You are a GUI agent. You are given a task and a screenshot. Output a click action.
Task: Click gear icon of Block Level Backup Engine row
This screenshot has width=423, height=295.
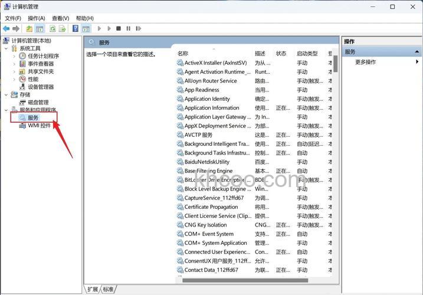(x=180, y=189)
